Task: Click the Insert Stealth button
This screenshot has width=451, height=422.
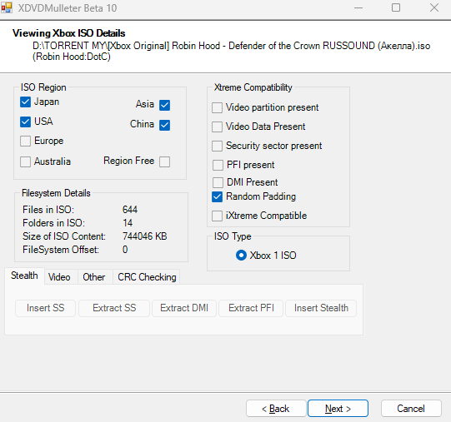Action: coord(321,308)
